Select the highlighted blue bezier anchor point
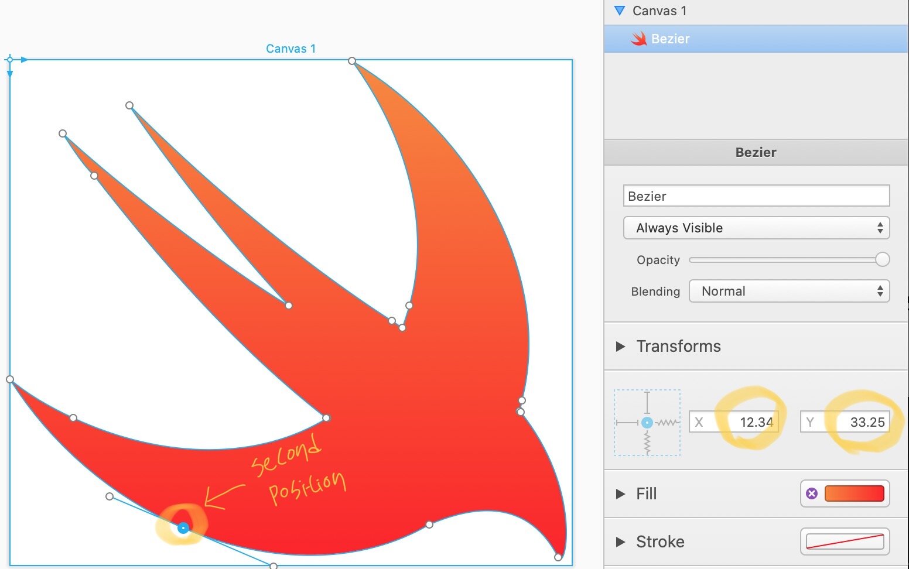This screenshot has width=909, height=569. (183, 528)
